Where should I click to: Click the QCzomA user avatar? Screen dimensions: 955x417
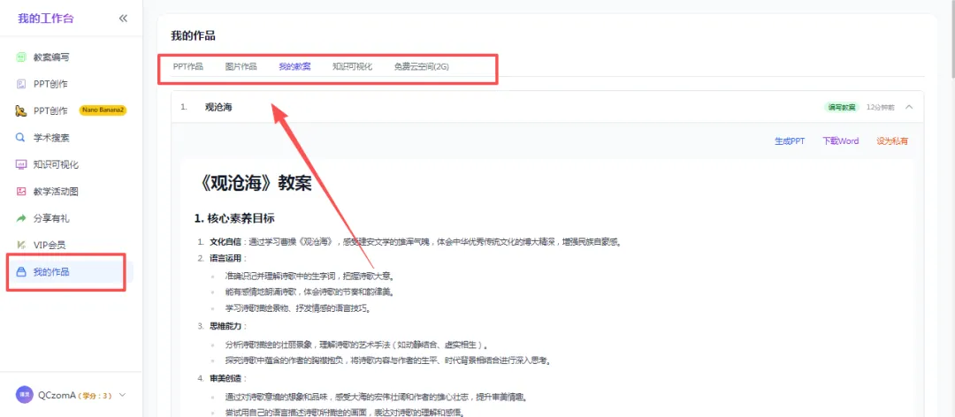click(x=25, y=395)
